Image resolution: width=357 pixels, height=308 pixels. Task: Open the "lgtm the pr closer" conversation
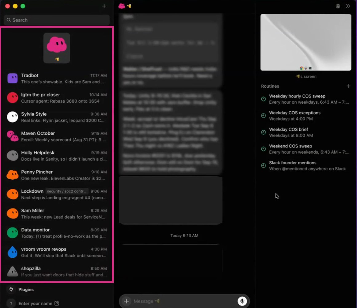click(57, 98)
